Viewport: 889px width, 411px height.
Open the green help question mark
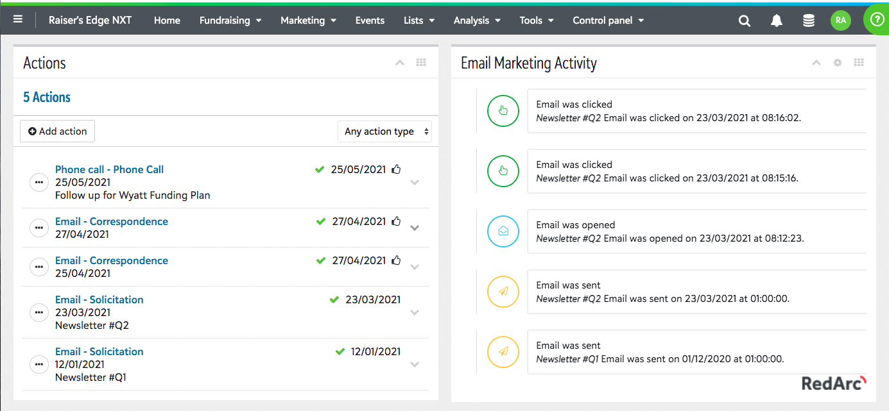coord(876,20)
